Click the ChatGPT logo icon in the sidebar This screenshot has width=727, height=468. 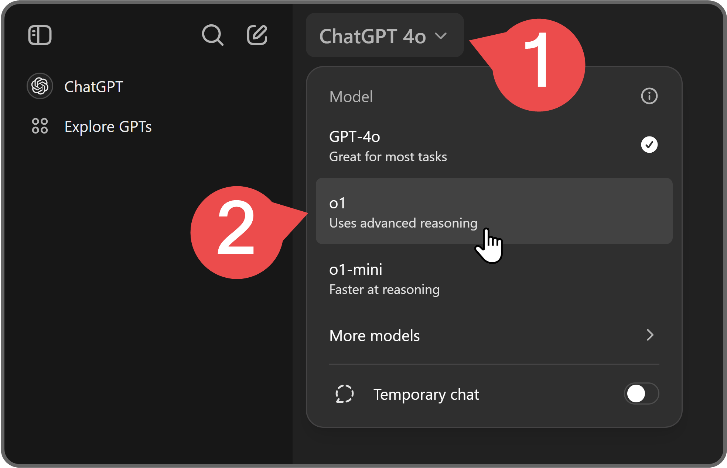40,86
